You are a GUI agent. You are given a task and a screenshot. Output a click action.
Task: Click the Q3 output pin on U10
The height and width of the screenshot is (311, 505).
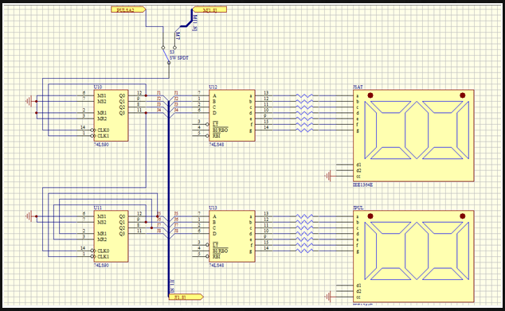coord(122,113)
